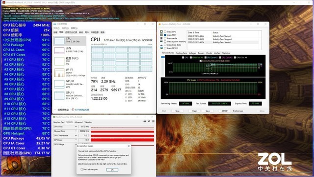Click the GPU-Z title bar logo icon

(x=54, y=117)
